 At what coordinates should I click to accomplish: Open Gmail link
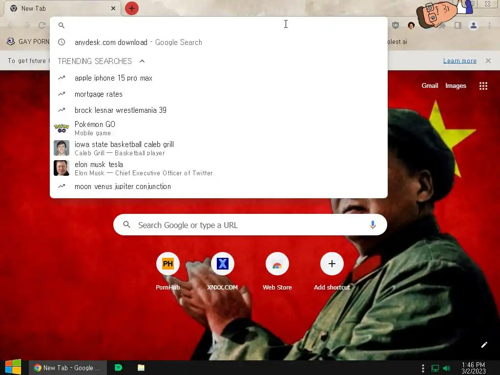[430, 85]
